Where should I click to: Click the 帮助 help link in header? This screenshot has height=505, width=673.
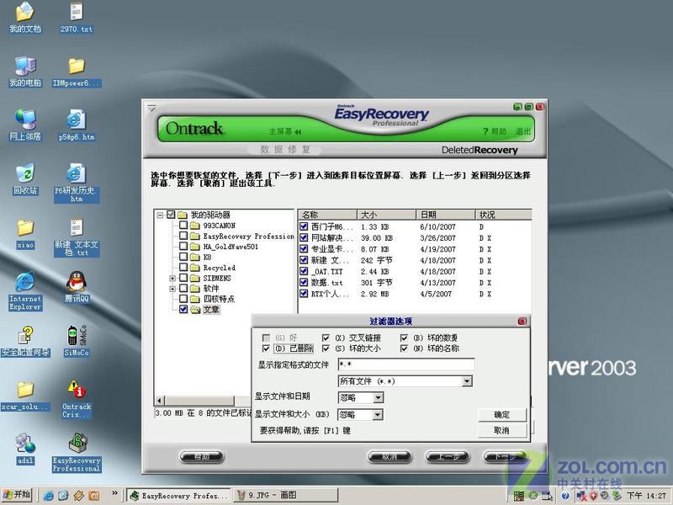[495, 131]
